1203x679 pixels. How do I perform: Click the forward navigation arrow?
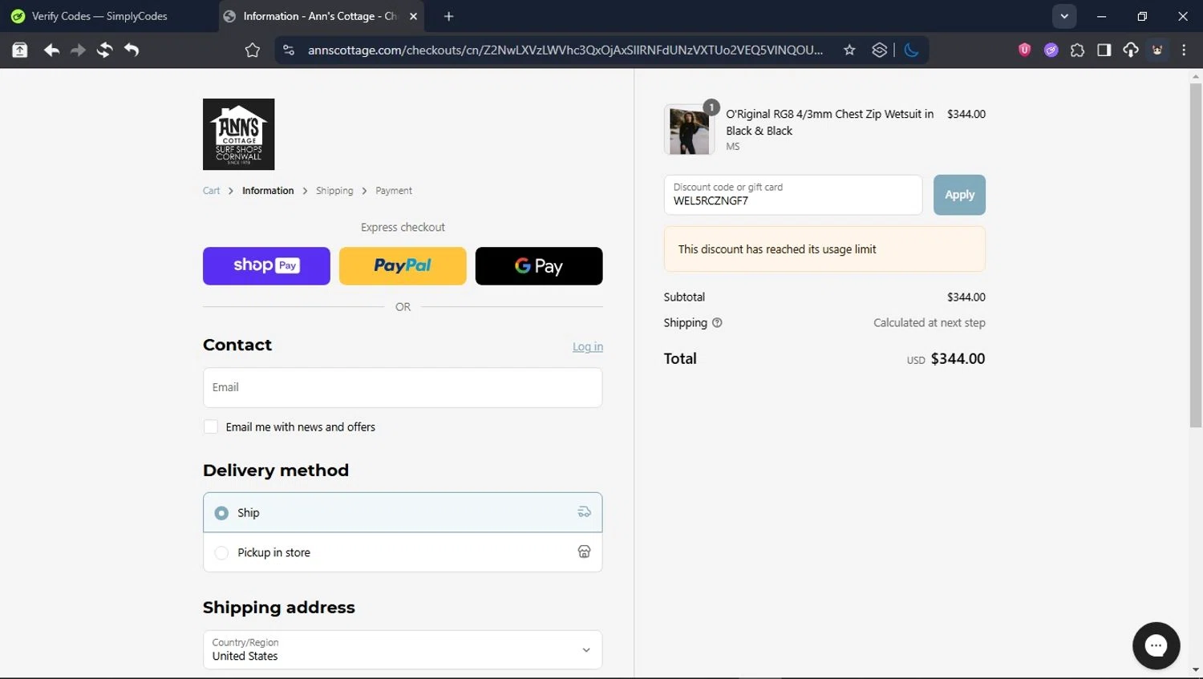click(x=78, y=50)
